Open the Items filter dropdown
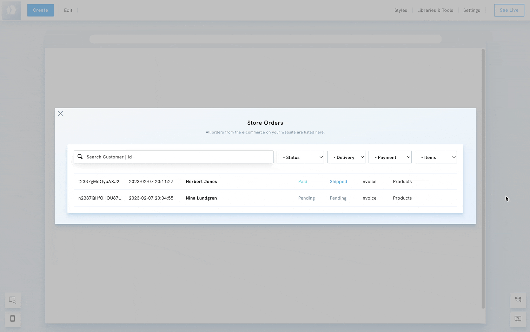 coord(436,157)
